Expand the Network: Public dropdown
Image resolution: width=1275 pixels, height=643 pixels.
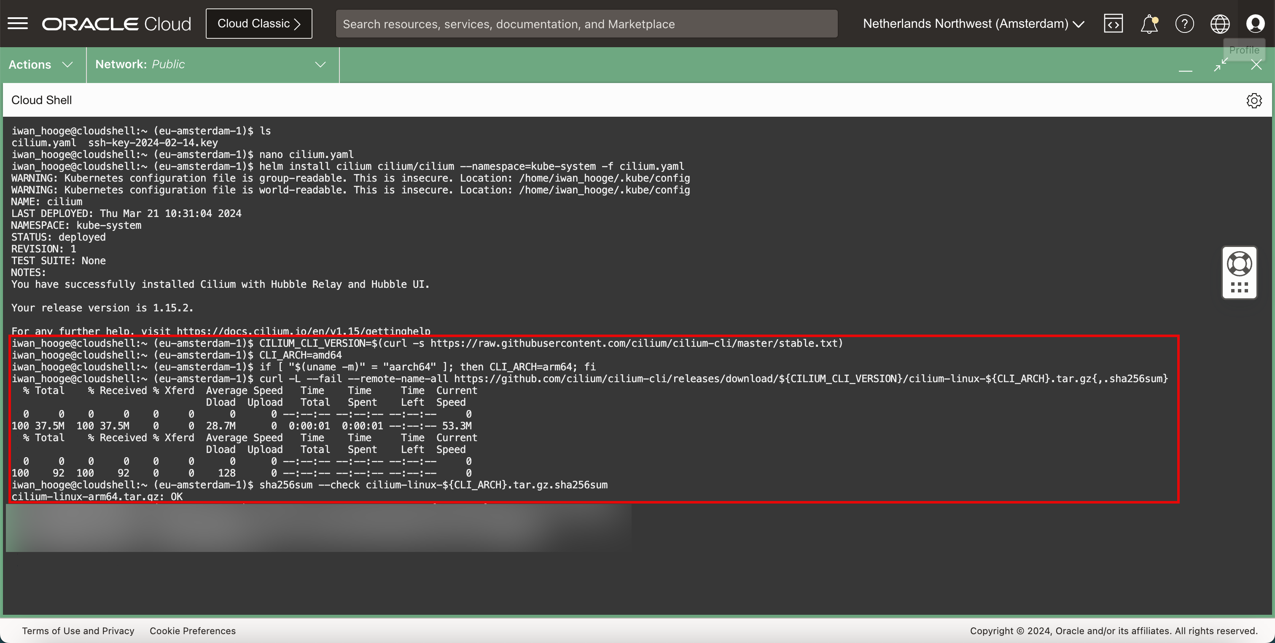tap(211, 65)
